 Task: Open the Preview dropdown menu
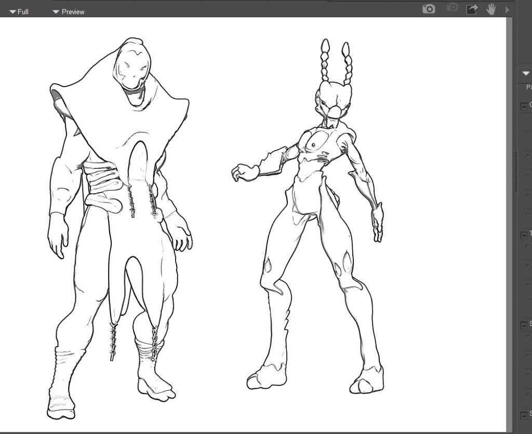69,11
